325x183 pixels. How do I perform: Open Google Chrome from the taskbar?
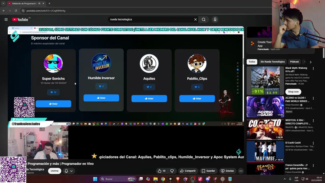pos(163,179)
